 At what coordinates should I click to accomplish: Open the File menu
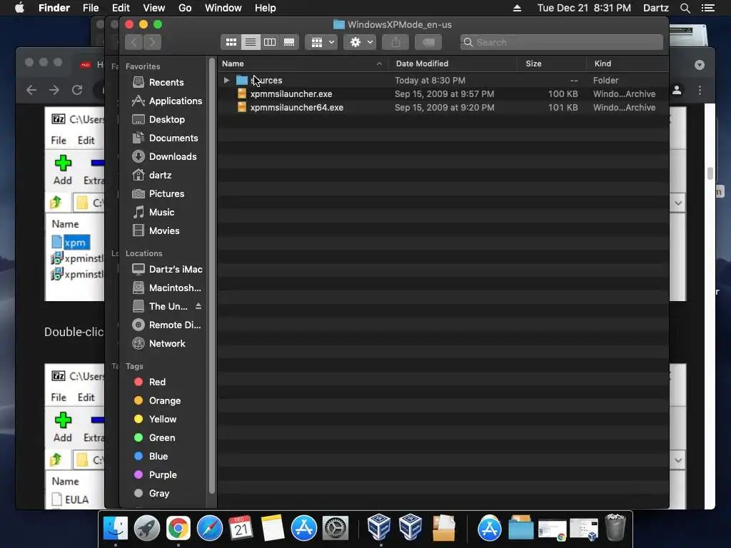pyautogui.click(x=91, y=8)
